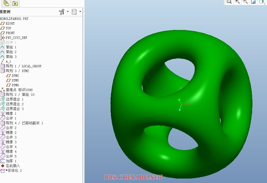
Task: Select 草绘 1 sketch feature
Action: [x=8, y=47]
